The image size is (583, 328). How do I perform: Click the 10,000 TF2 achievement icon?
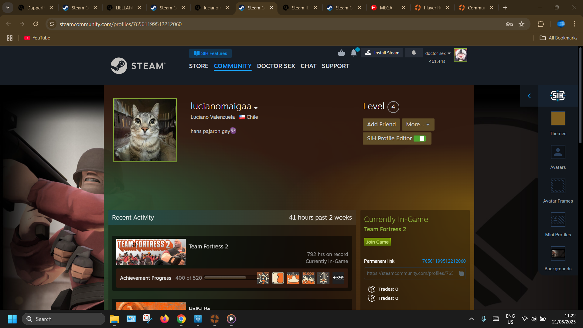coord(308,278)
